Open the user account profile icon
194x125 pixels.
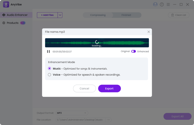155,4
